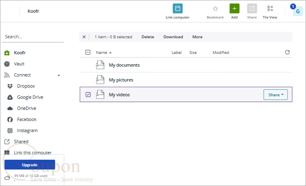Click the Koofr breadcrumb title at top
The width and height of the screenshot is (306, 186).
point(33,11)
